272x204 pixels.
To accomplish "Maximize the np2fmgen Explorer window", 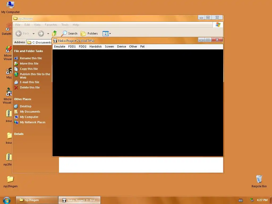I will pyautogui.click(x=208, y=17).
